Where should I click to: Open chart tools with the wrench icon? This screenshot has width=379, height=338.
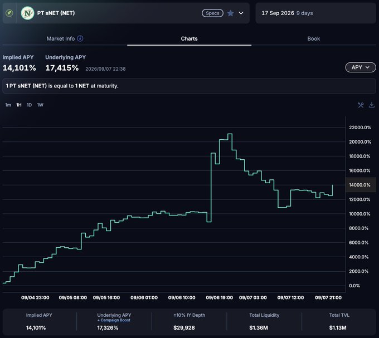coord(361,105)
